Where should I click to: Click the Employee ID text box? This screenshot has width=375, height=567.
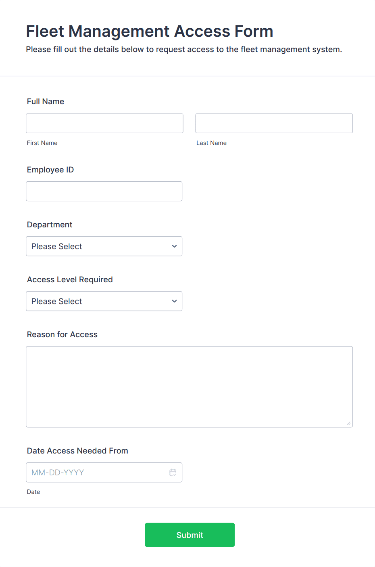(x=104, y=191)
